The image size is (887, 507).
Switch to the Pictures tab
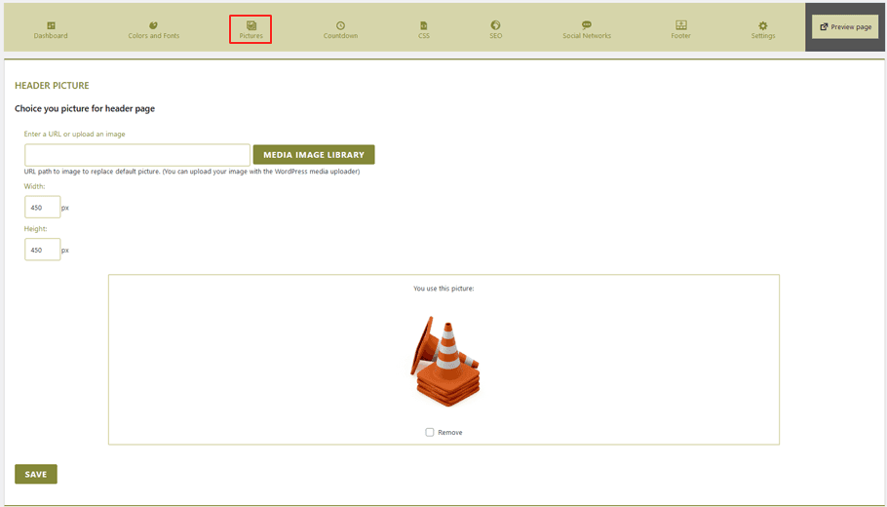coord(251,30)
